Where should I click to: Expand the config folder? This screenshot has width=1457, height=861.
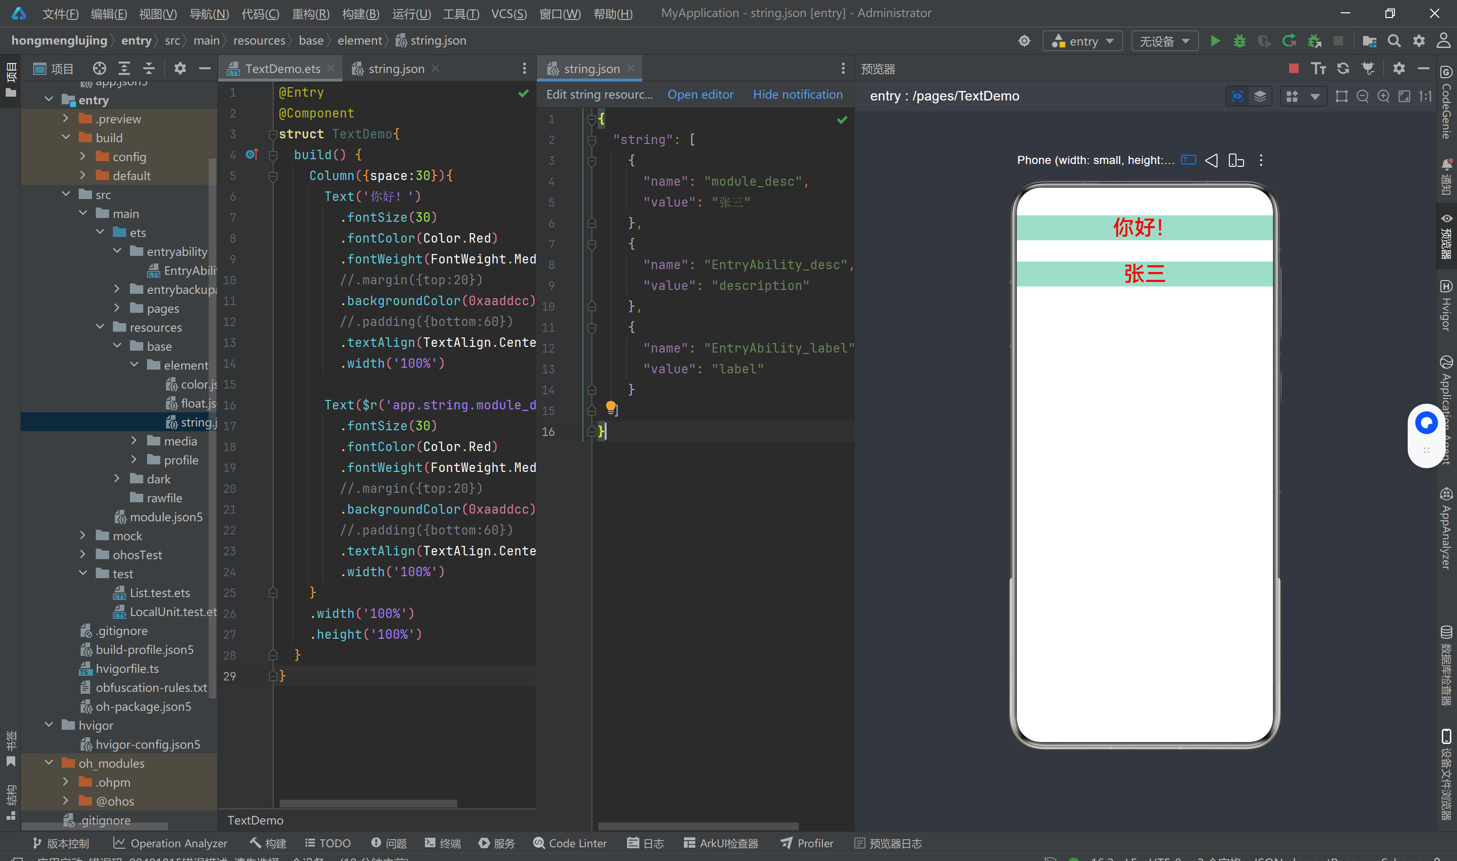tap(83, 157)
